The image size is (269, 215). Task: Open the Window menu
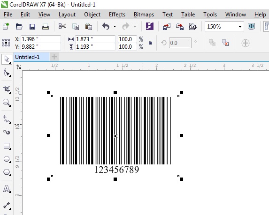tap(236, 15)
